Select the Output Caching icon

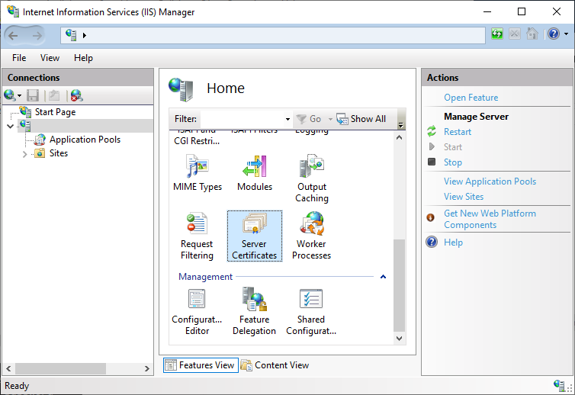click(311, 178)
